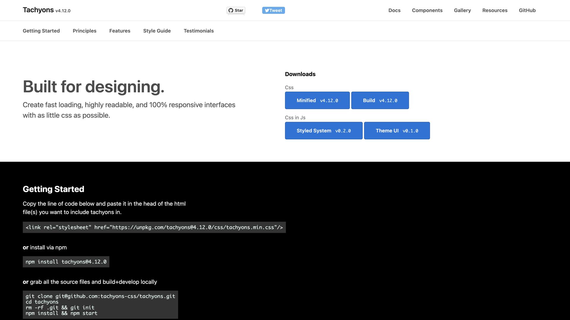Screen dimensions: 570x320
Task: Go to Getting Started section
Action: (41, 31)
